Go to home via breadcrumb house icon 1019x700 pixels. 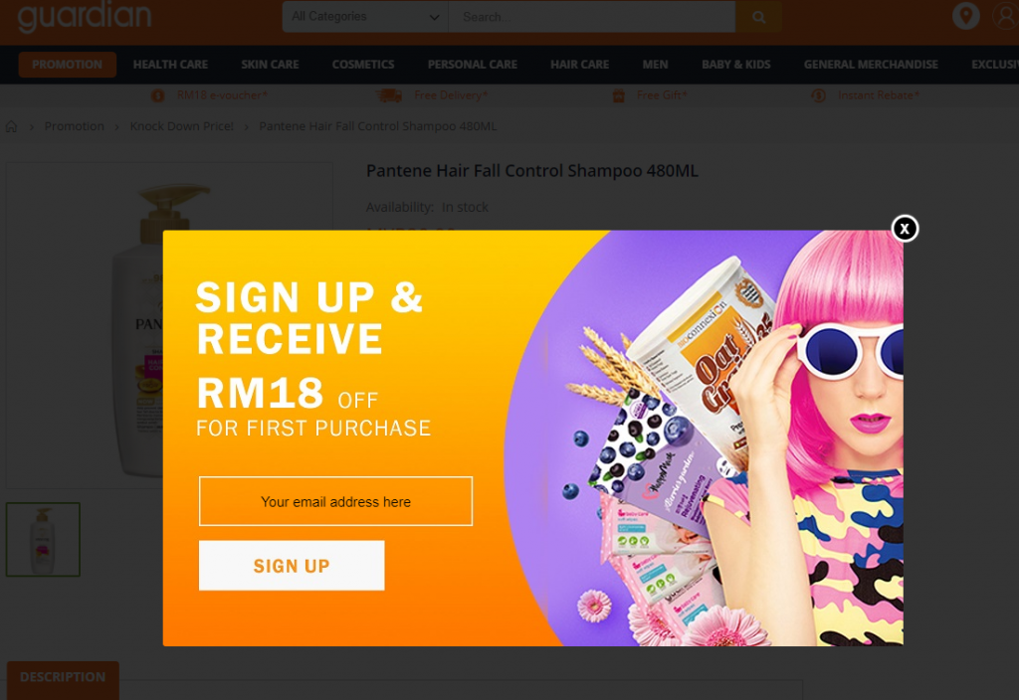click(12, 126)
